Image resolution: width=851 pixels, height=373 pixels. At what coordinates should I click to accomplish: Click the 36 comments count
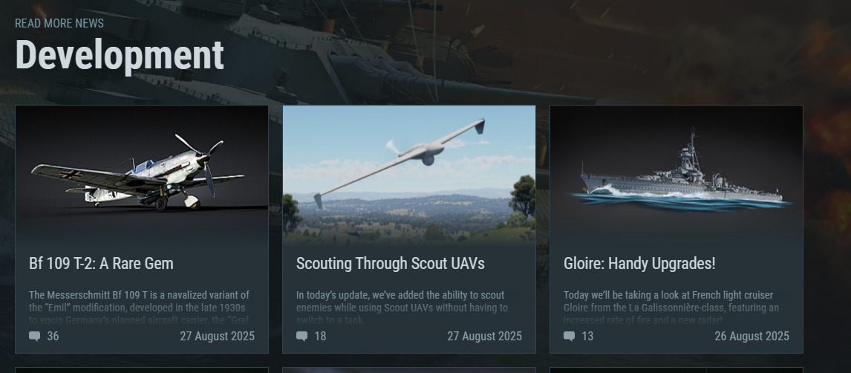(x=53, y=337)
